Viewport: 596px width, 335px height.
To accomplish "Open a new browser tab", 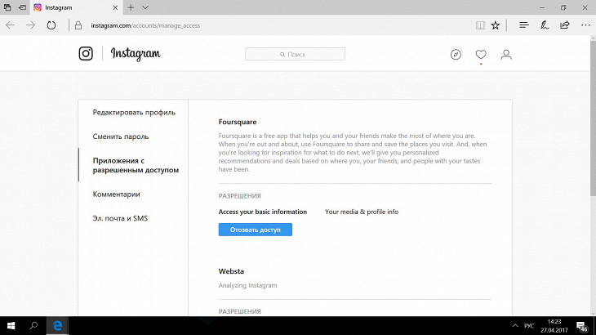I will tap(131, 7).
